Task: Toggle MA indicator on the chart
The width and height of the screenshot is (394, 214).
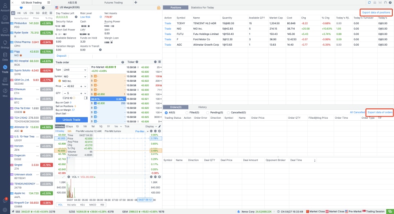Action: point(69,131)
